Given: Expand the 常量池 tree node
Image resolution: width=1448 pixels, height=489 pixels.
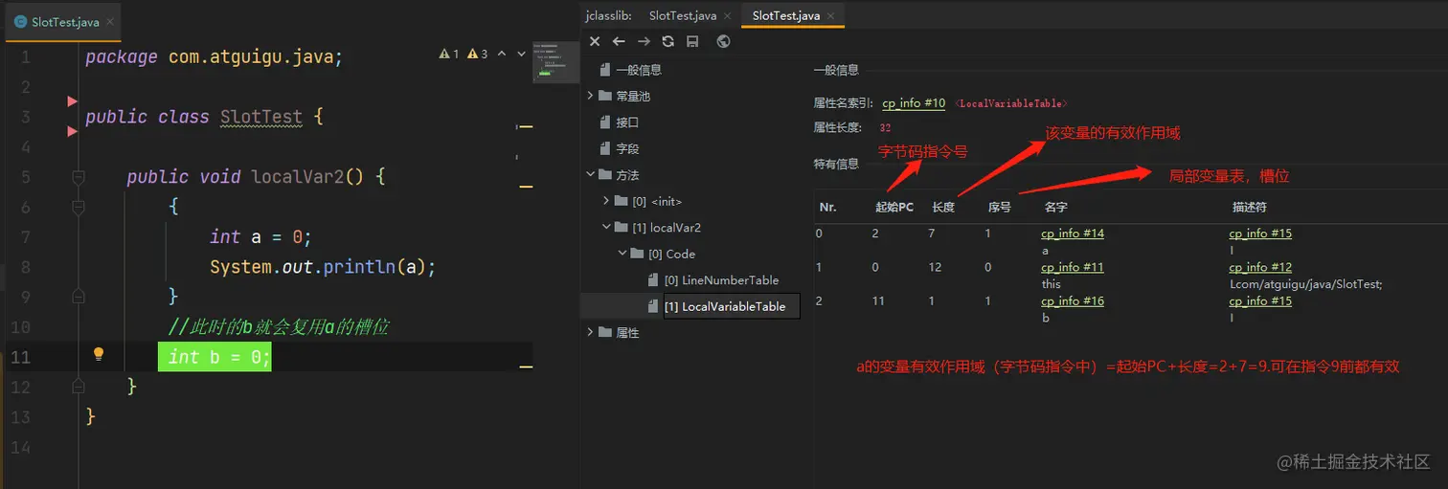Looking at the screenshot, I should point(591,96).
